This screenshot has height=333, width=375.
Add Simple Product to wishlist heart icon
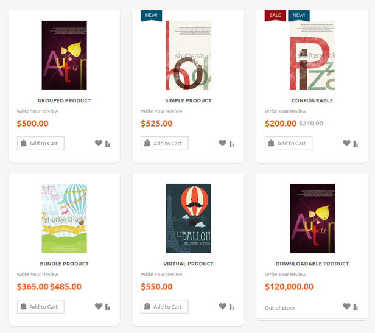point(223,143)
